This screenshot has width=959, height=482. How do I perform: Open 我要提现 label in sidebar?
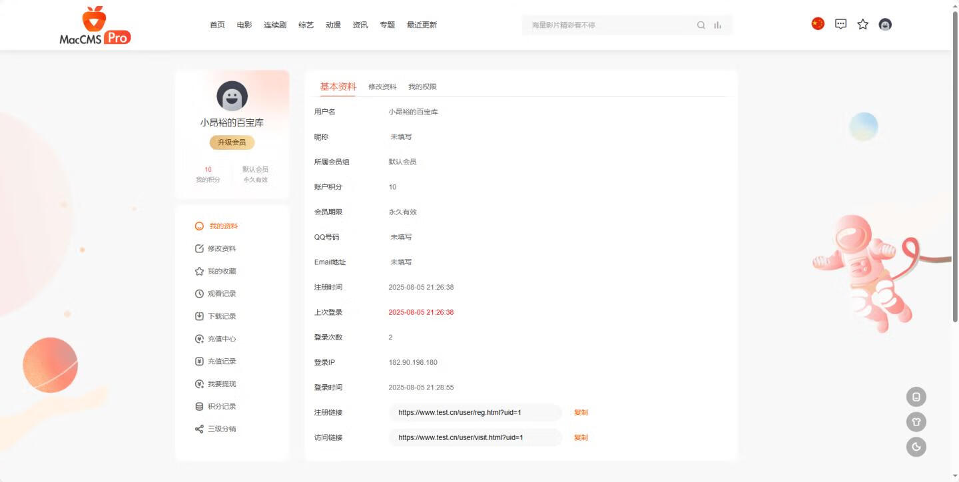222,384
